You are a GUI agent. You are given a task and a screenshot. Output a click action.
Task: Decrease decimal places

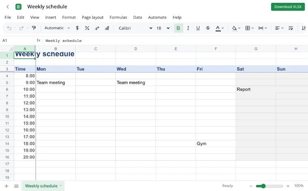[97, 28]
